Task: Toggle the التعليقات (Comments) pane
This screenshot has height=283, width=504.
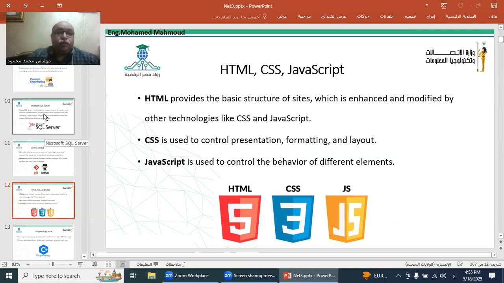Action: click(x=147, y=264)
